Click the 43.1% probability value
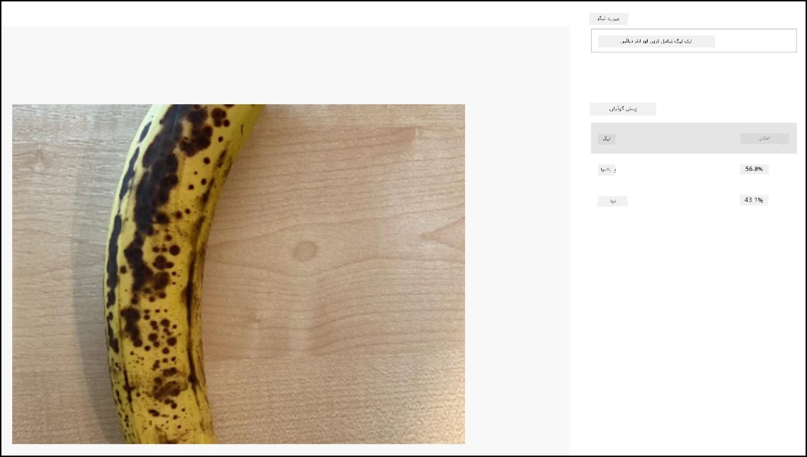 tap(754, 200)
